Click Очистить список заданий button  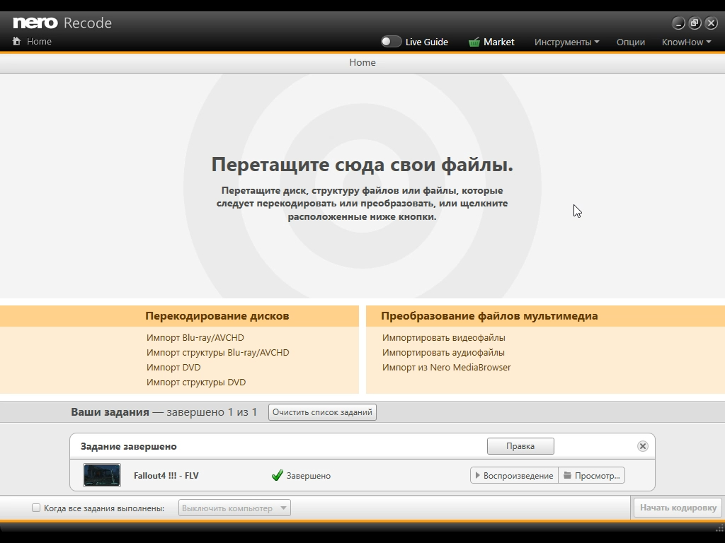(322, 412)
